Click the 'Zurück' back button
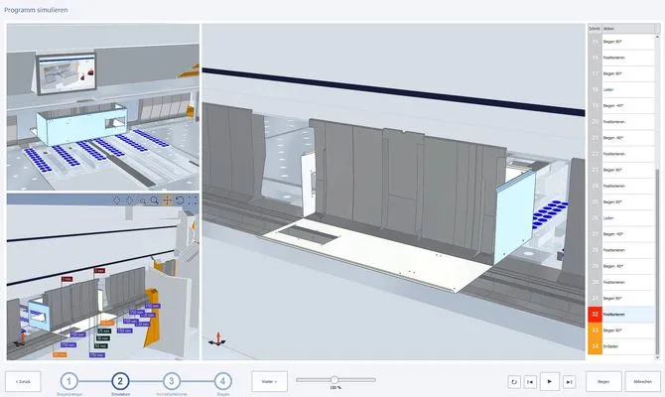 point(23,380)
